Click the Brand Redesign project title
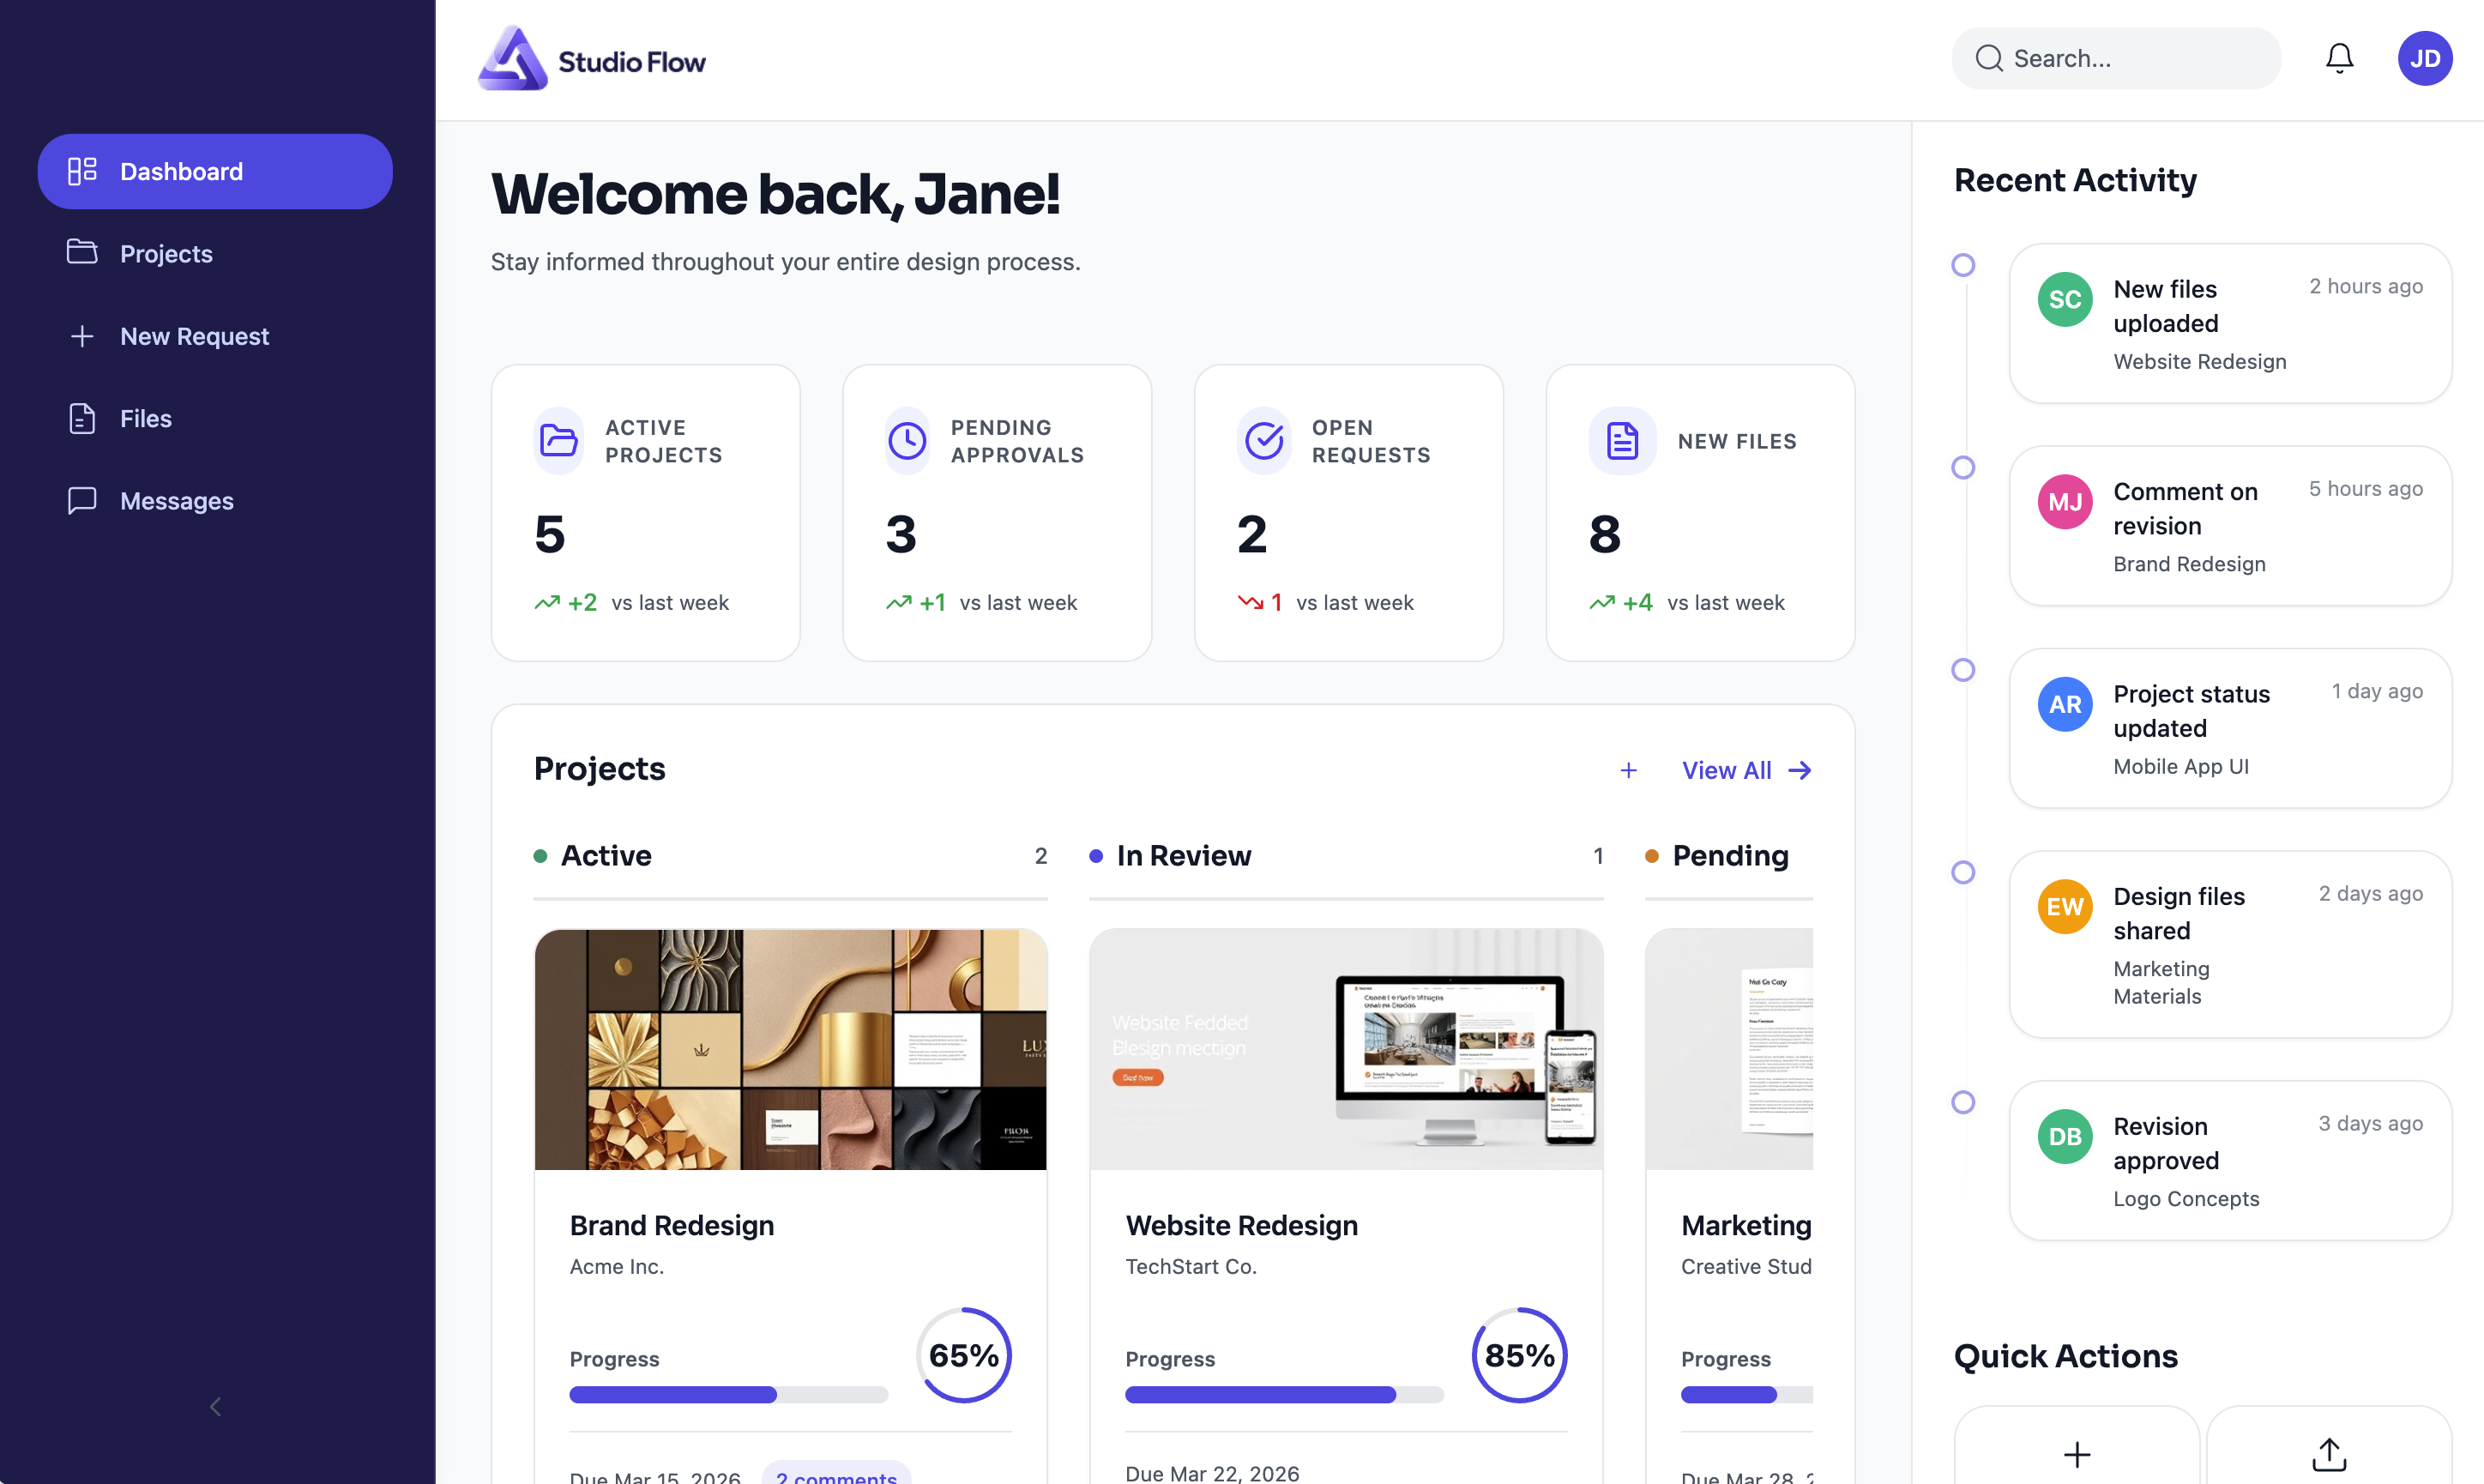Screen dimensions: 2484x1484 [x=672, y=1225]
